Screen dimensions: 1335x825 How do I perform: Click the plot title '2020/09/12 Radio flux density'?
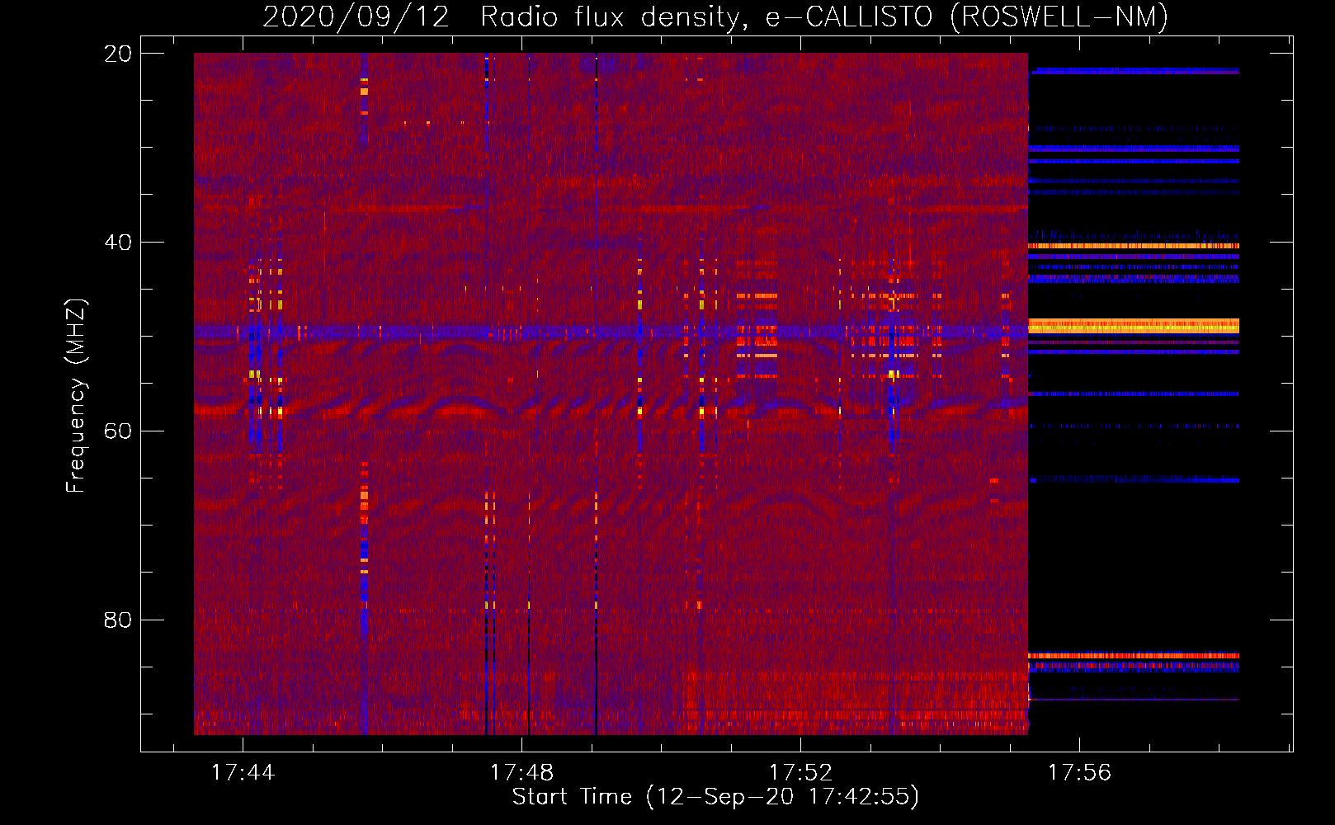(x=500, y=16)
